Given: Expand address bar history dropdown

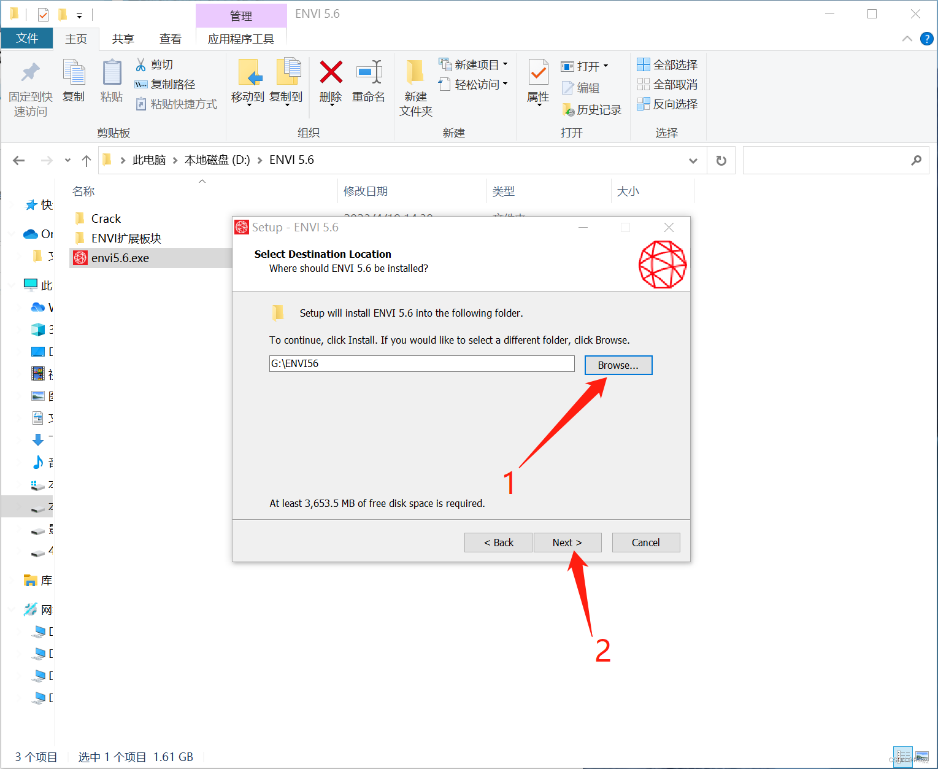Looking at the screenshot, I should [x=693, y=161].
